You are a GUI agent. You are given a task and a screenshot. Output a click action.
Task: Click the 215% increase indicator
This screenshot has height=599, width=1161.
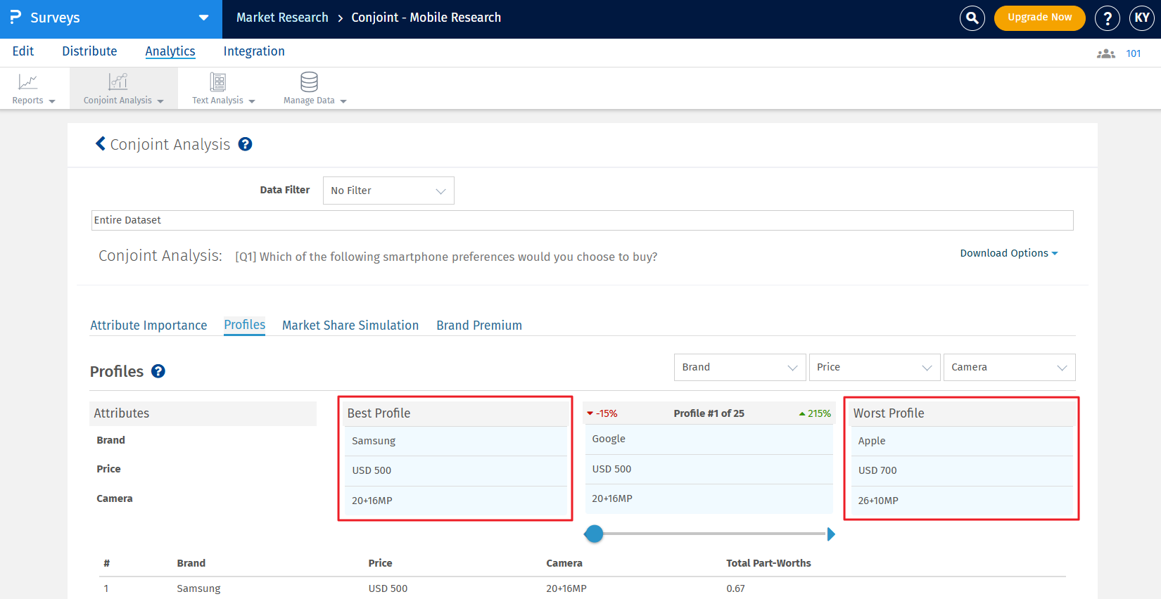(x=816, y=413)
